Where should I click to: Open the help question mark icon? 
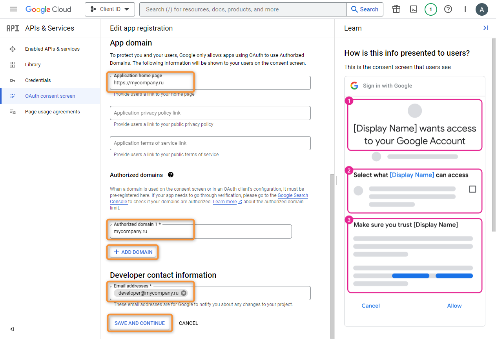[448, 9]
